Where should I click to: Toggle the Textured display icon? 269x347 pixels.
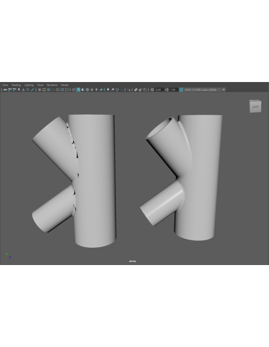(92, 90)
